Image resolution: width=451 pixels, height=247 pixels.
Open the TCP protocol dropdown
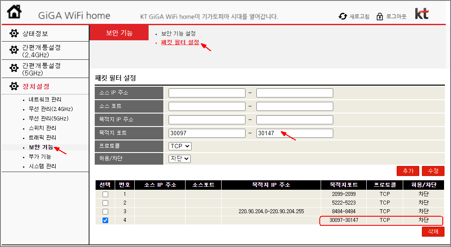point(180,146)
